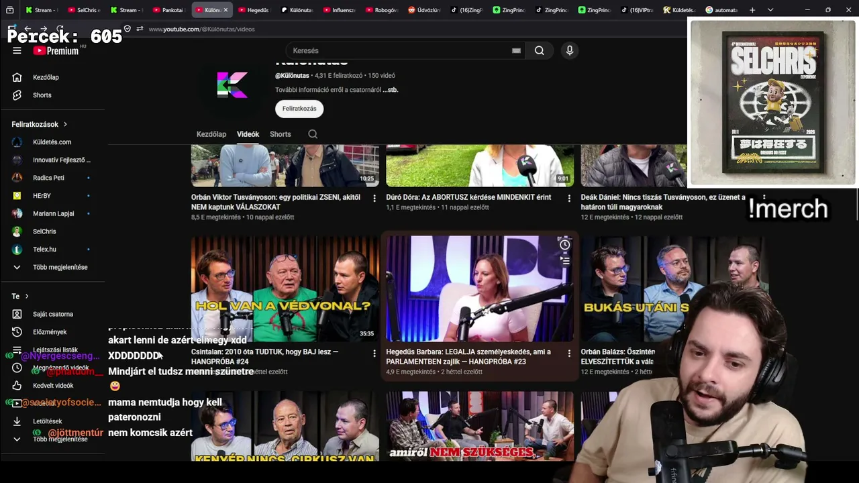The image size is (859, 483).
Task: Open options menu for Csintalan HANGPRÓBA #24 video
Action: [374, 353]
